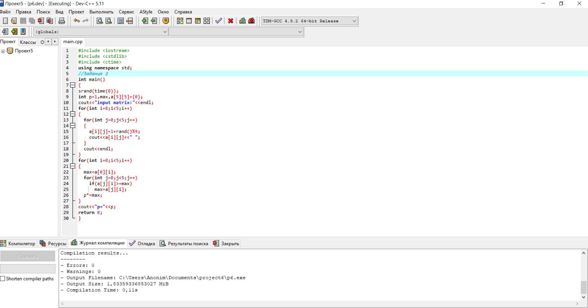The image size is (588, 308).
Task: Click the Add file to project icon
Action: click(x=145, y=21)
